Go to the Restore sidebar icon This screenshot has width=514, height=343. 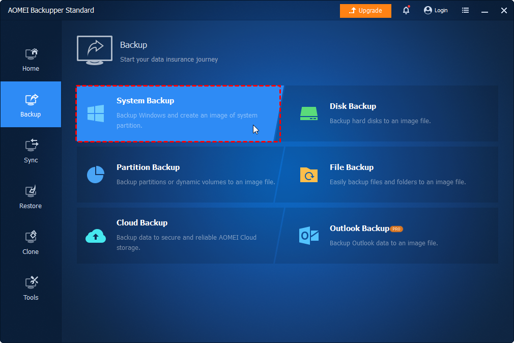click(x=31, y=191)
